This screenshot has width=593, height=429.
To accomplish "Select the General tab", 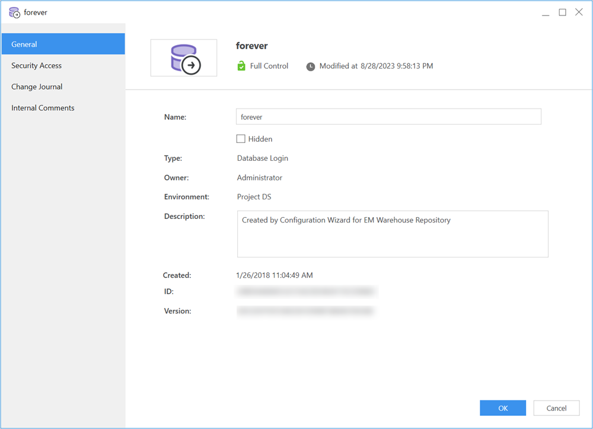I will (62, 45).
